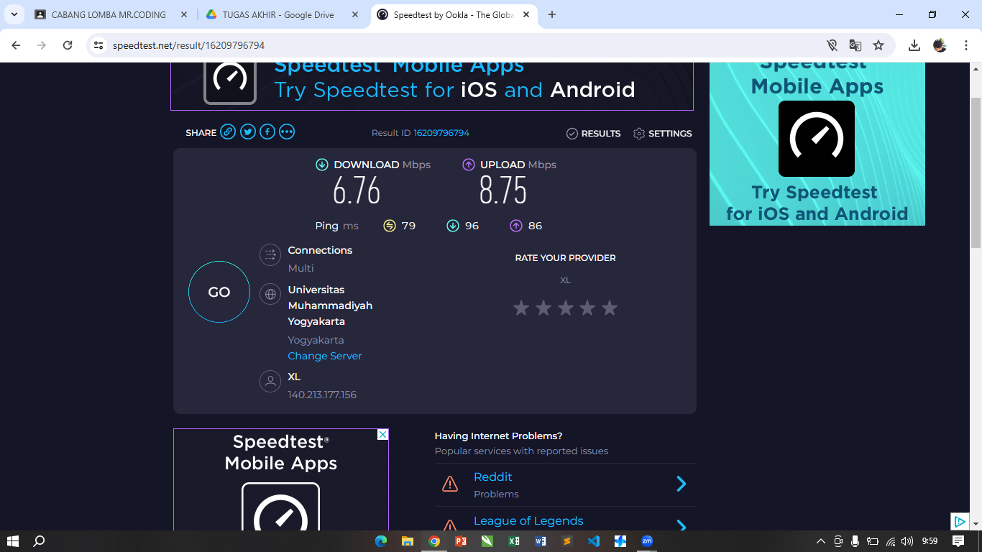Open League of Legends outage link
The width and height of the screenshot is (982, 552).
click(x=528, y=521)
